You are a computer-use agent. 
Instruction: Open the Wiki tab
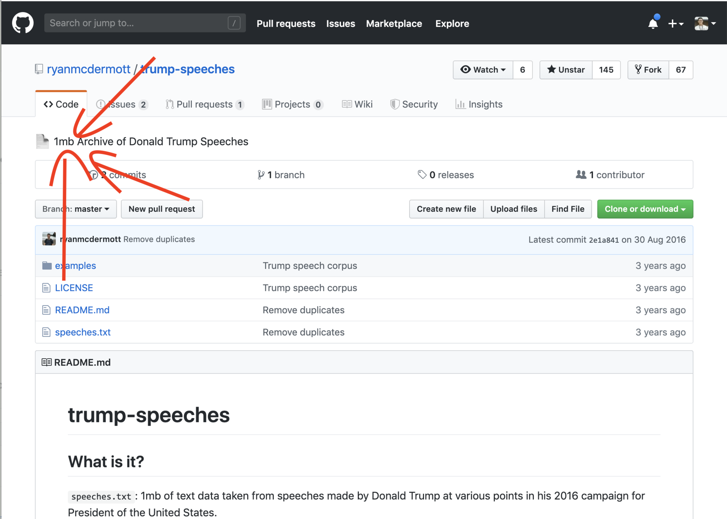[357, 104]
